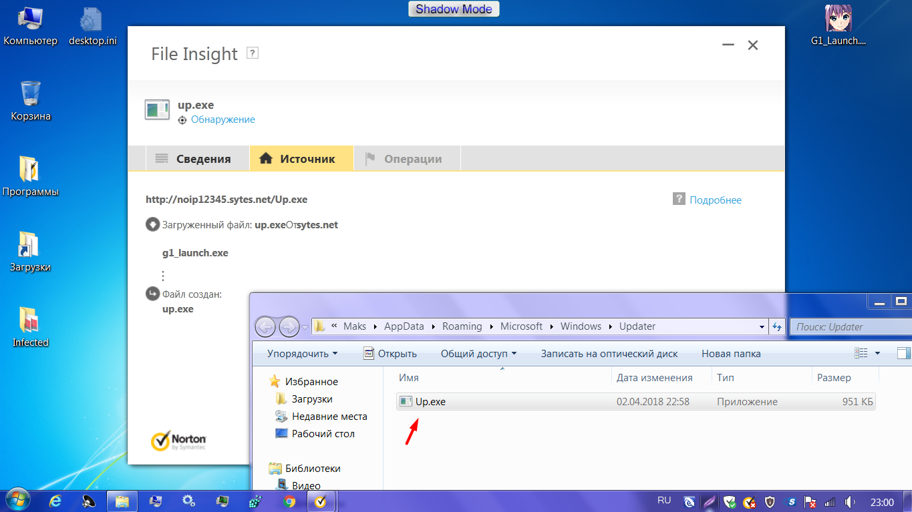Refresh the Updater folder view

tap(777, 326)
